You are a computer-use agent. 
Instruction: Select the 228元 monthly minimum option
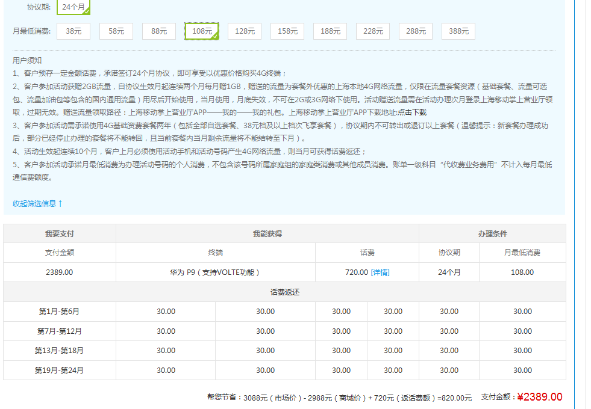click(373, 31)
